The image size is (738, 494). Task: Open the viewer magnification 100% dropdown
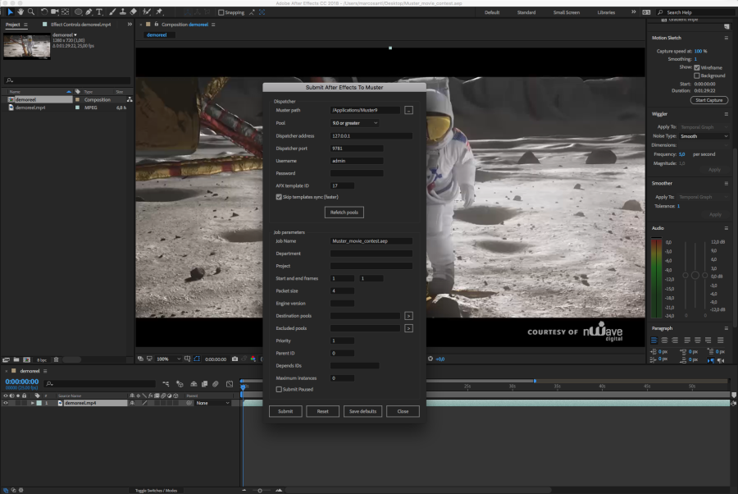point(168,359)
